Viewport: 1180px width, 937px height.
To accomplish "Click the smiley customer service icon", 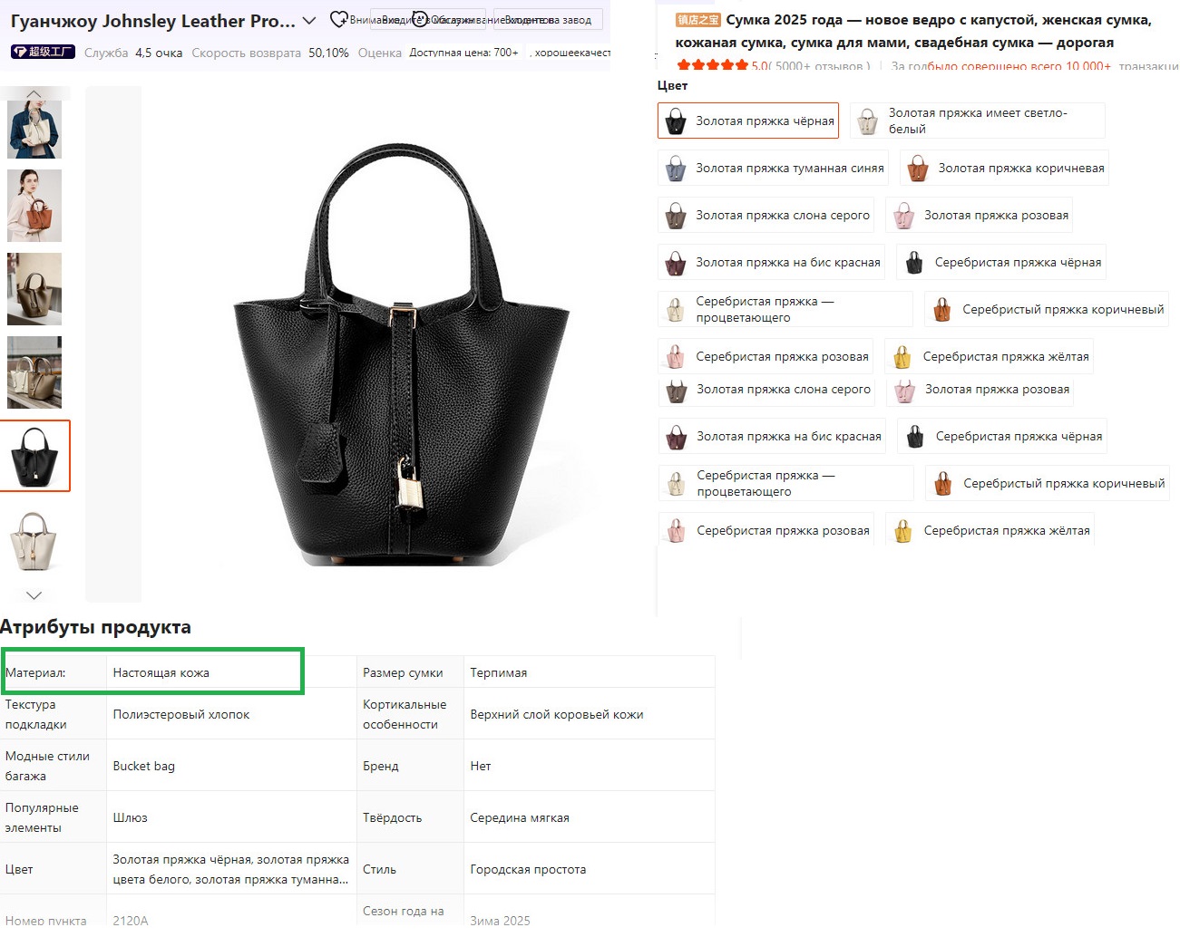I will tap(420, 19).
